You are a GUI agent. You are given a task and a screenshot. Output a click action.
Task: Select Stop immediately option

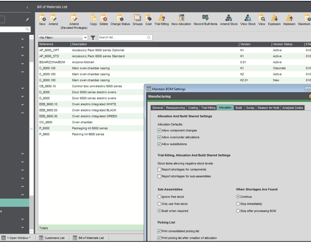pos(238,204)
